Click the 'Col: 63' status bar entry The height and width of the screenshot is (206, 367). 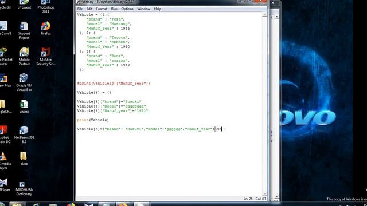tap(260, 199)
